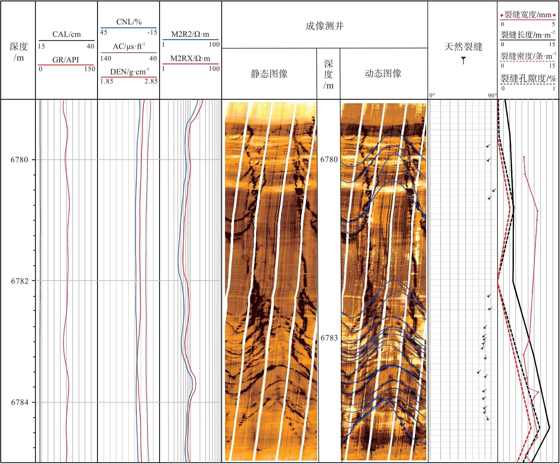The width and height of the screenshot is (560, 464).
Task: Select the CAL/cm curve header label
Action: pos(66,34)
